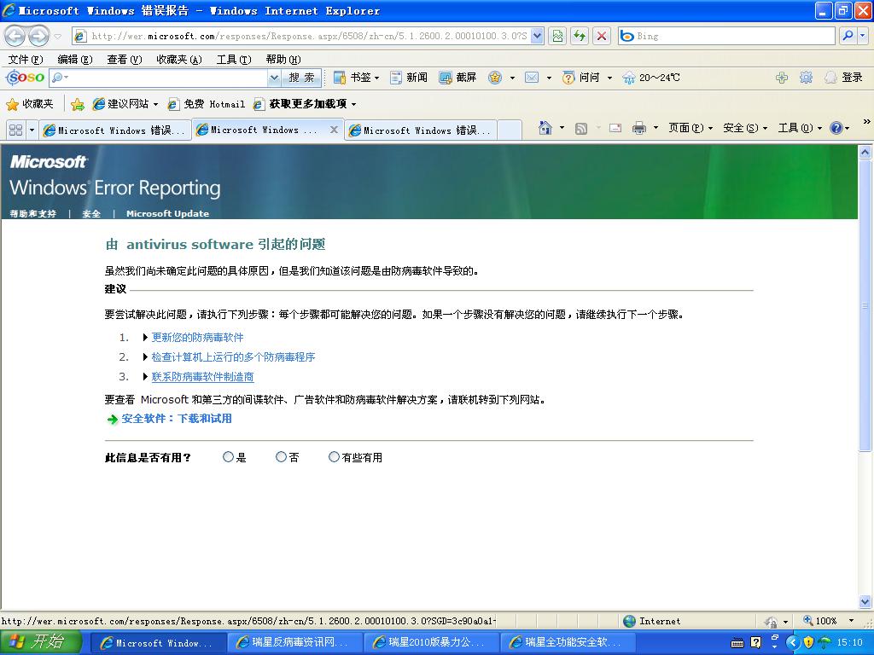Viewport: 874px width, 655px height.
Task: Open the 收藏夹(A) menu
Action: pyautogui.click(x=179, y=60)
